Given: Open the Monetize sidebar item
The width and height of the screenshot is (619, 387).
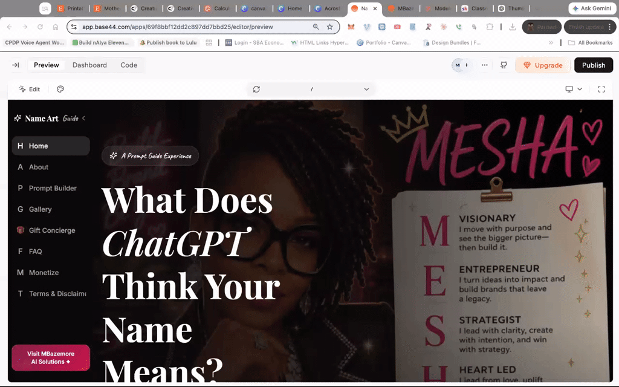Looking at the screenshot, I should tap(51, 273).
